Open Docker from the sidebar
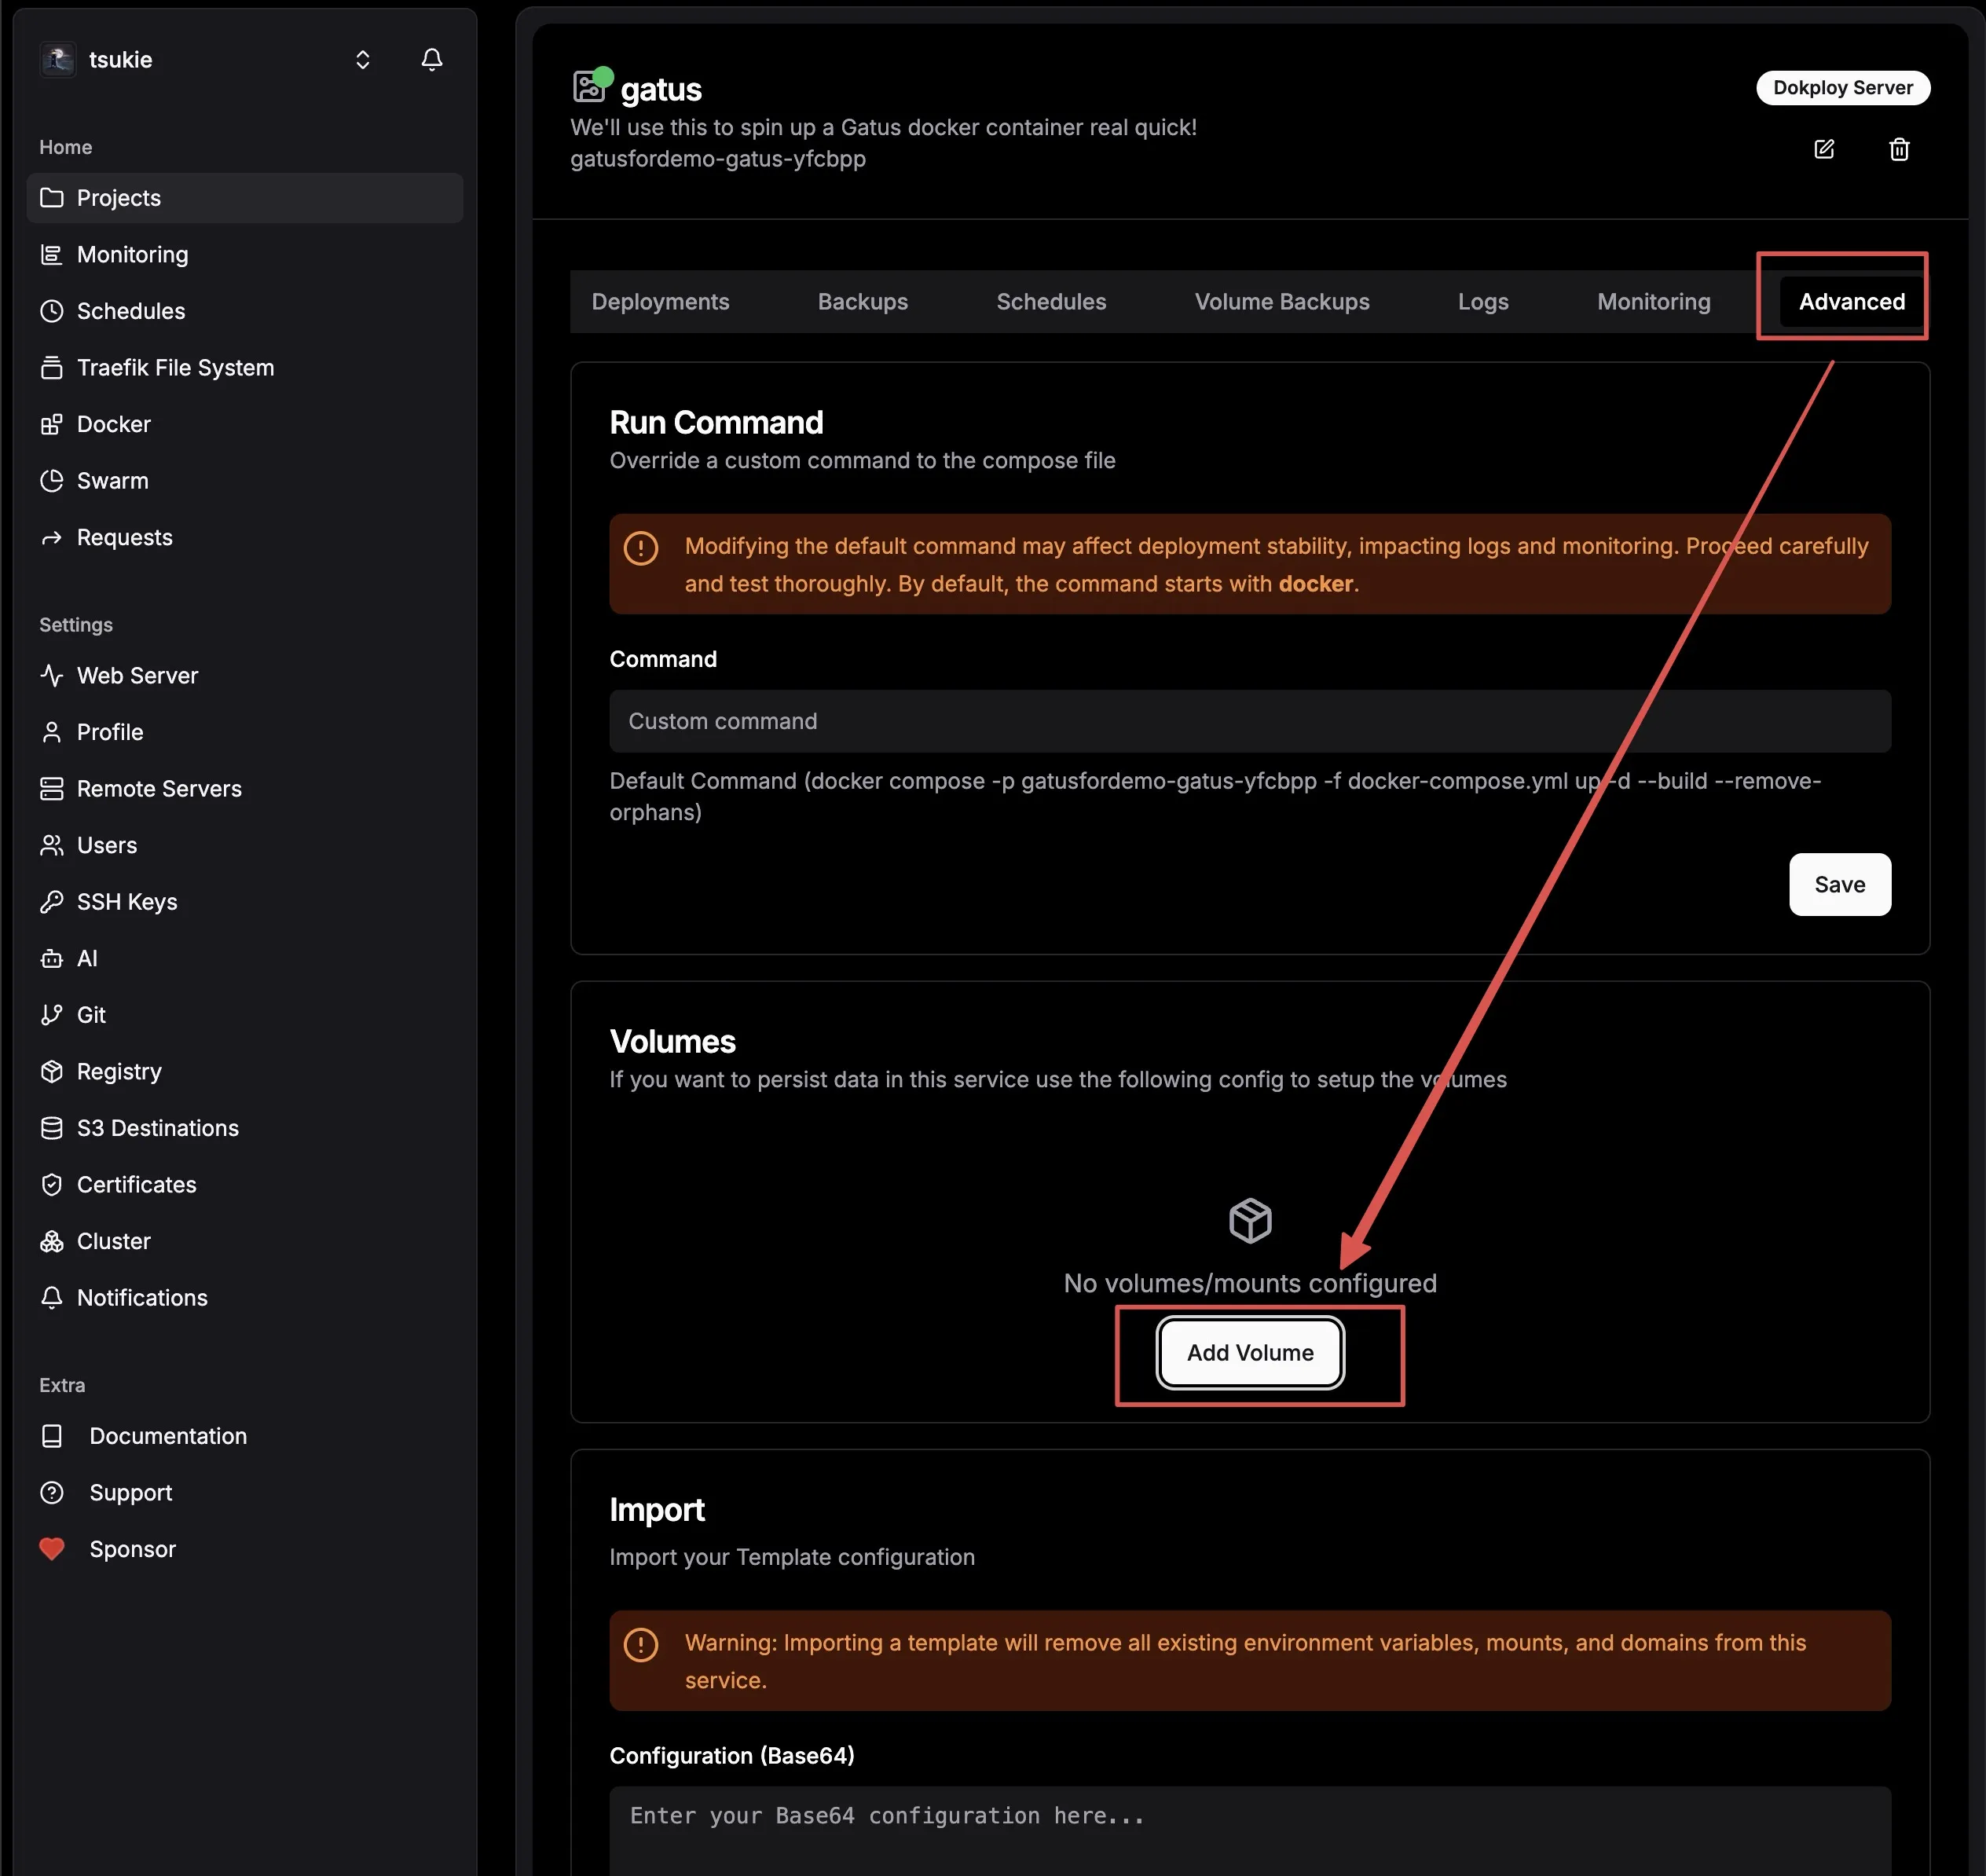This screenshot has width=1986, height=1876. click(x=113, y=424)
